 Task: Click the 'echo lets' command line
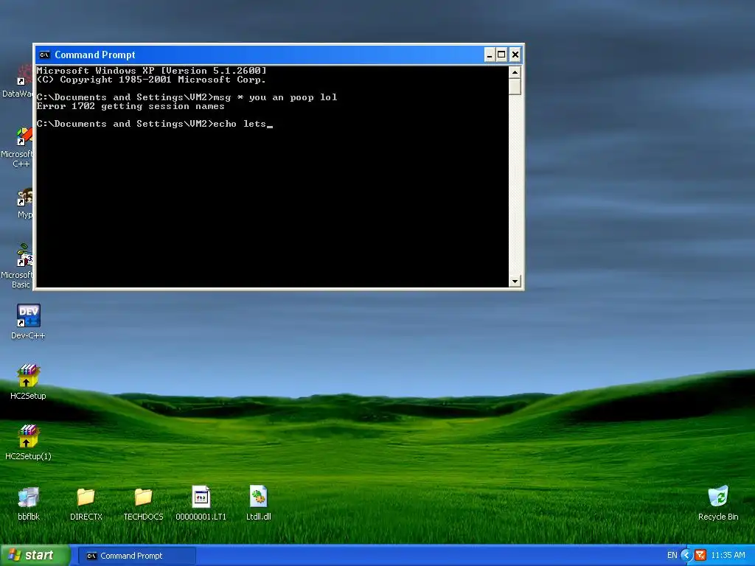point(155,124)
